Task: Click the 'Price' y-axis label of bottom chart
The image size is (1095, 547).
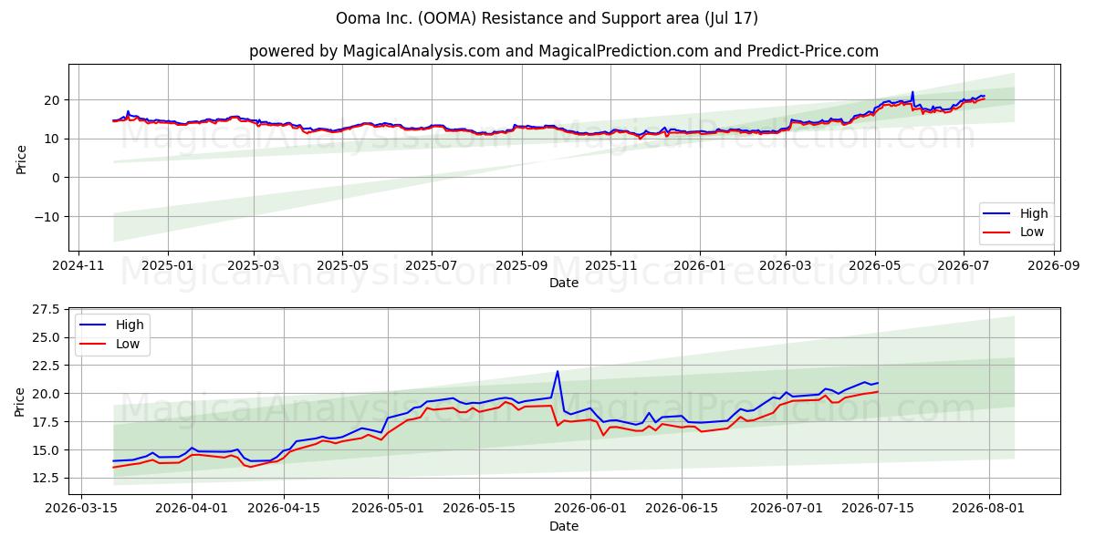Action: (21, 401)
